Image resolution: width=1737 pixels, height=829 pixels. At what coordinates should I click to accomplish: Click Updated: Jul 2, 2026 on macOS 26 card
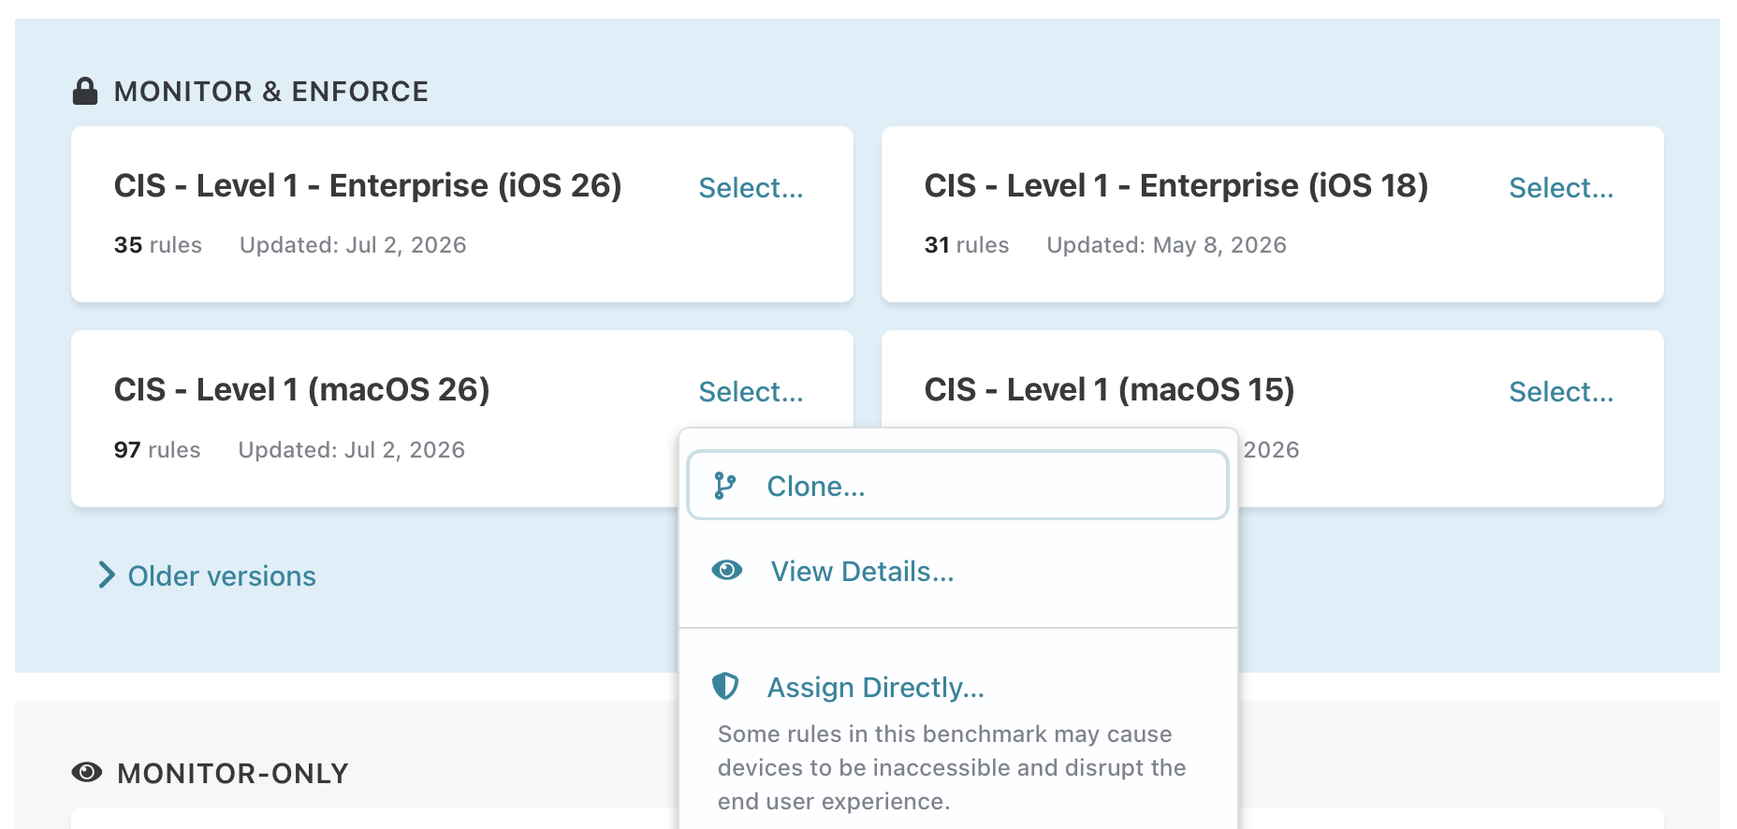[x=352, y=450]
